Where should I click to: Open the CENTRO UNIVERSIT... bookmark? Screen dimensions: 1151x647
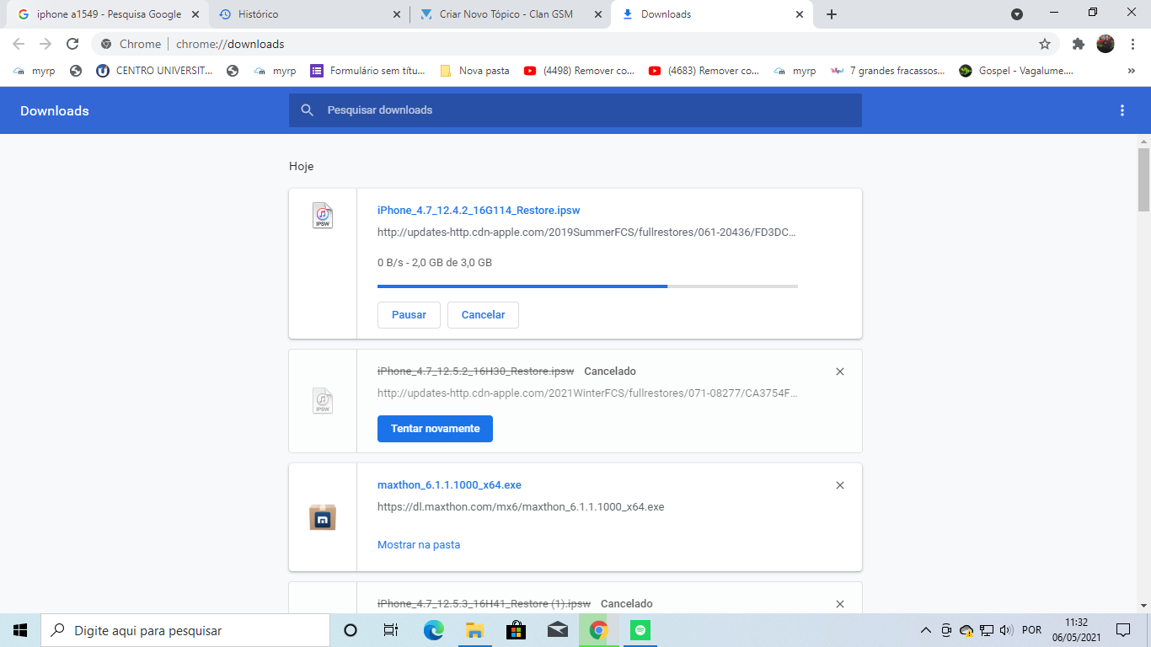154,72
